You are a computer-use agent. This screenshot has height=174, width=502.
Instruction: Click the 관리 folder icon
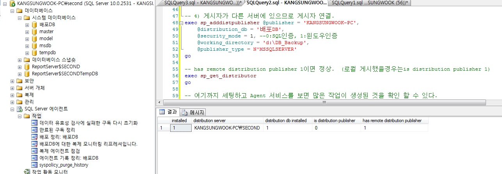20,102
